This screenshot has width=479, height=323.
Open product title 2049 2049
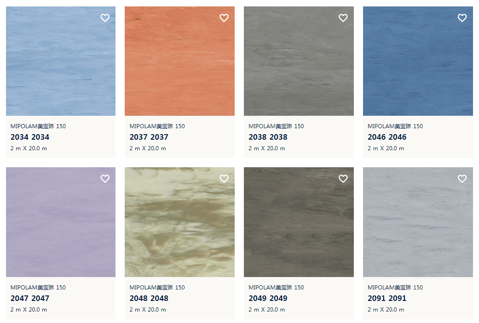click(268, 298)
